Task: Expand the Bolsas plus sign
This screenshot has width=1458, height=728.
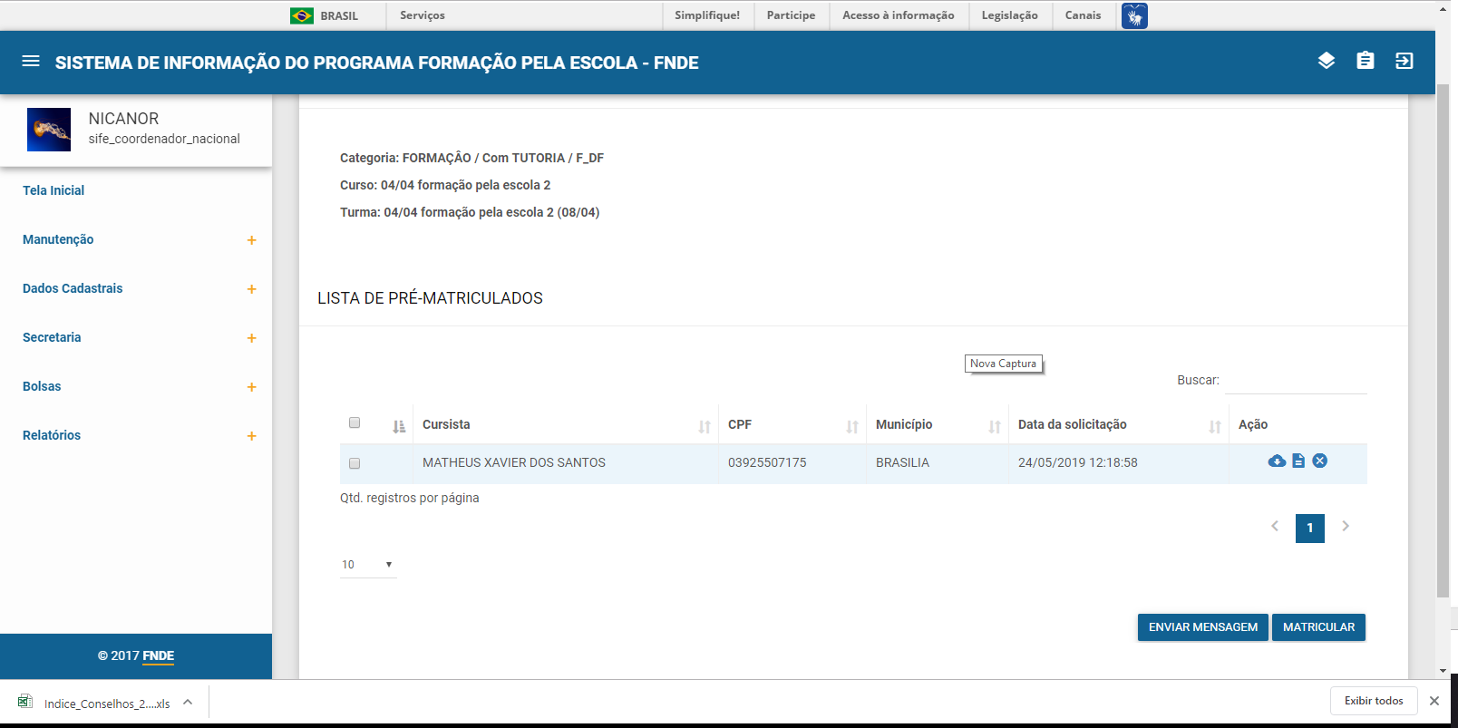Action: click(252, 387)
